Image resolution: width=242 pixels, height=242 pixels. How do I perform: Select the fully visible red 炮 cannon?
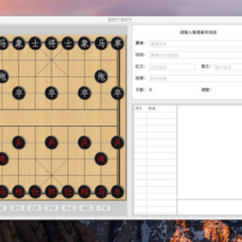tap(101, 159)
